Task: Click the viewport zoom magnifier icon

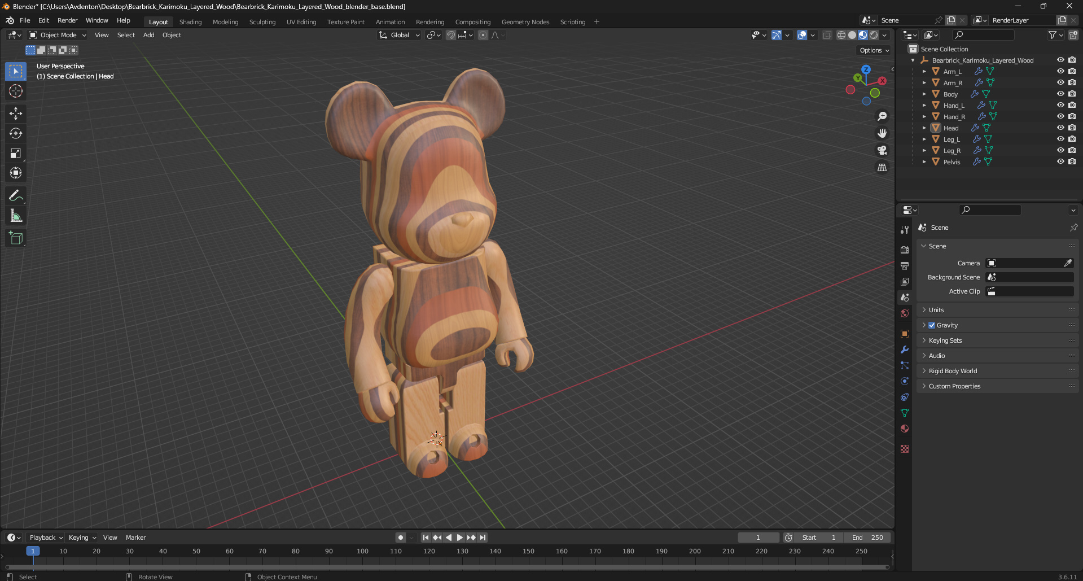Action: click(882, 116)
